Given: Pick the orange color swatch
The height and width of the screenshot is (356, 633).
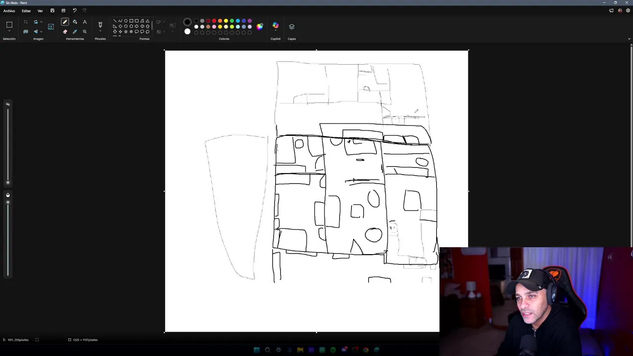Looking at the screenshot, I should (x=220, y=21).
